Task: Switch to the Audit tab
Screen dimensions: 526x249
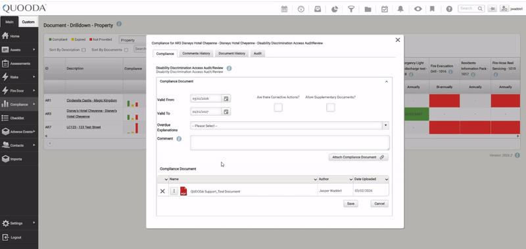Action: [x=258, y=54]
